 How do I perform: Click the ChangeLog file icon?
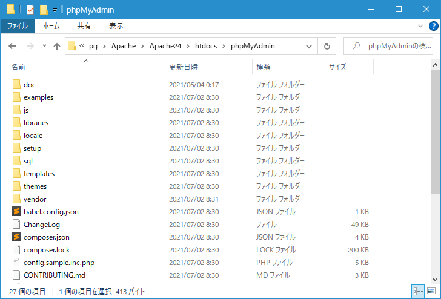(16, 224)
